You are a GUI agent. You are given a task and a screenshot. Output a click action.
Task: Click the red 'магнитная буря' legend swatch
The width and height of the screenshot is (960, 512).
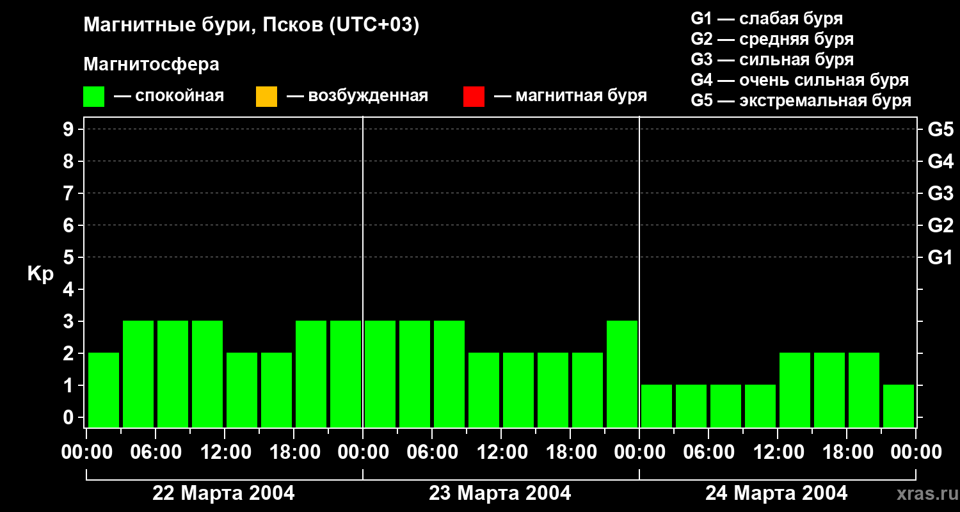point(474,97)
